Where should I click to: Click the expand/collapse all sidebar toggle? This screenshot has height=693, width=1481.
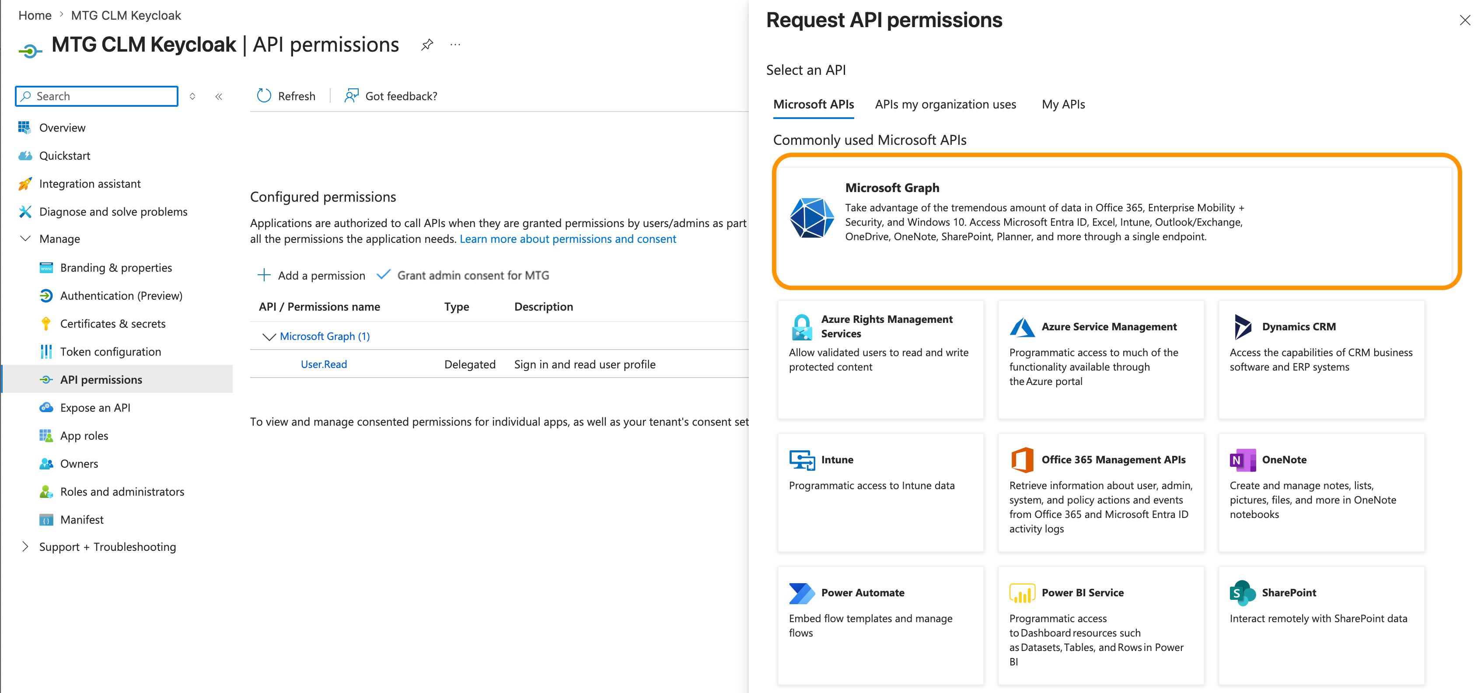point(192,96)
